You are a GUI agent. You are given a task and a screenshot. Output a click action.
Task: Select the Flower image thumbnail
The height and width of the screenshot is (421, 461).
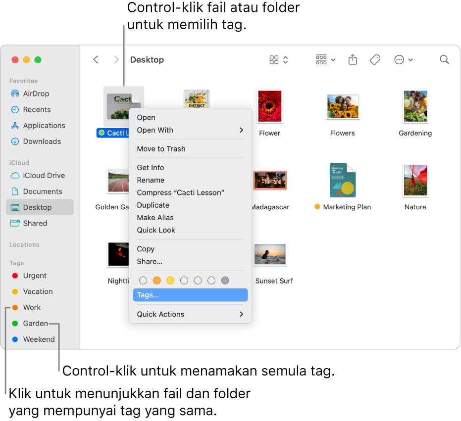coord(269,106)
